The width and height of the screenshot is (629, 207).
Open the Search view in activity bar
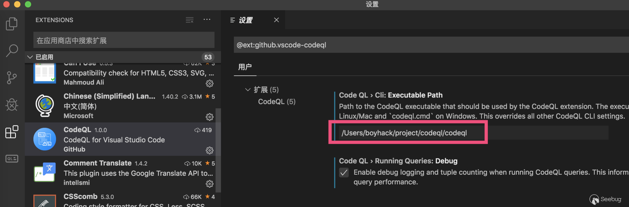[12, 50]
